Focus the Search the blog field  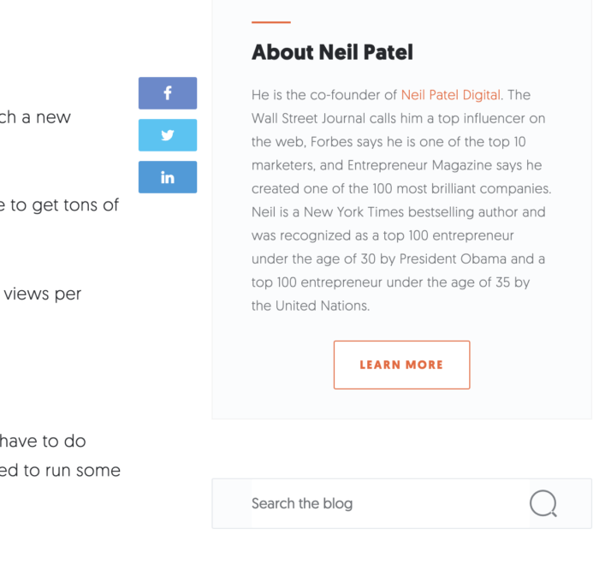click(x=390, y=503)
